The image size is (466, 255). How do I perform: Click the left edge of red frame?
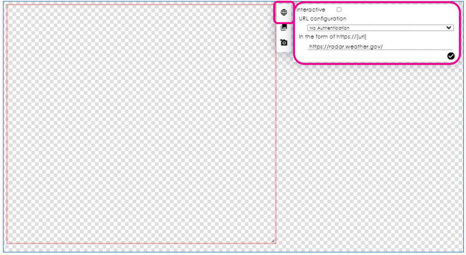(x=7, y=124)
